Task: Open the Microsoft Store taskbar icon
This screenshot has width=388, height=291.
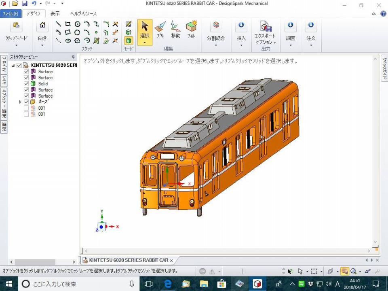Action: pos(221,284)
